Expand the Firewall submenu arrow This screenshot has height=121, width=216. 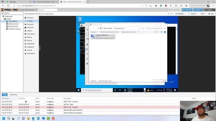(37, 50)
